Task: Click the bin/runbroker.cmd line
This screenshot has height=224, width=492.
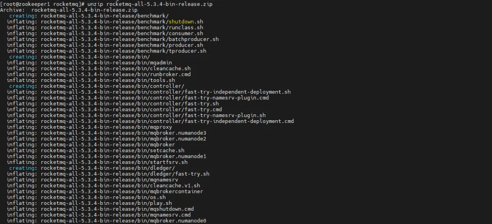Action: [x=98, y=74]
